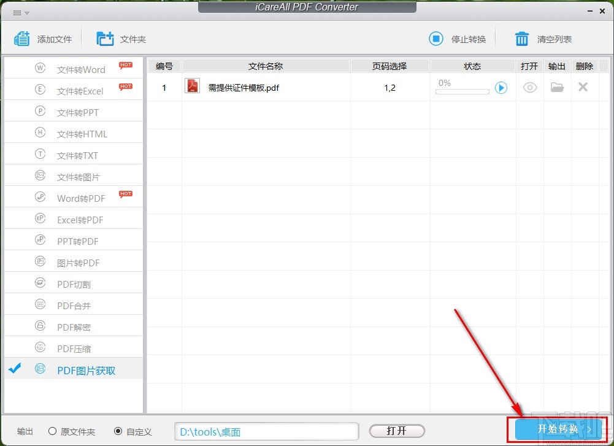
Task: Click HOT badge next to 文件转Word
Action: (x=126, y=65)
